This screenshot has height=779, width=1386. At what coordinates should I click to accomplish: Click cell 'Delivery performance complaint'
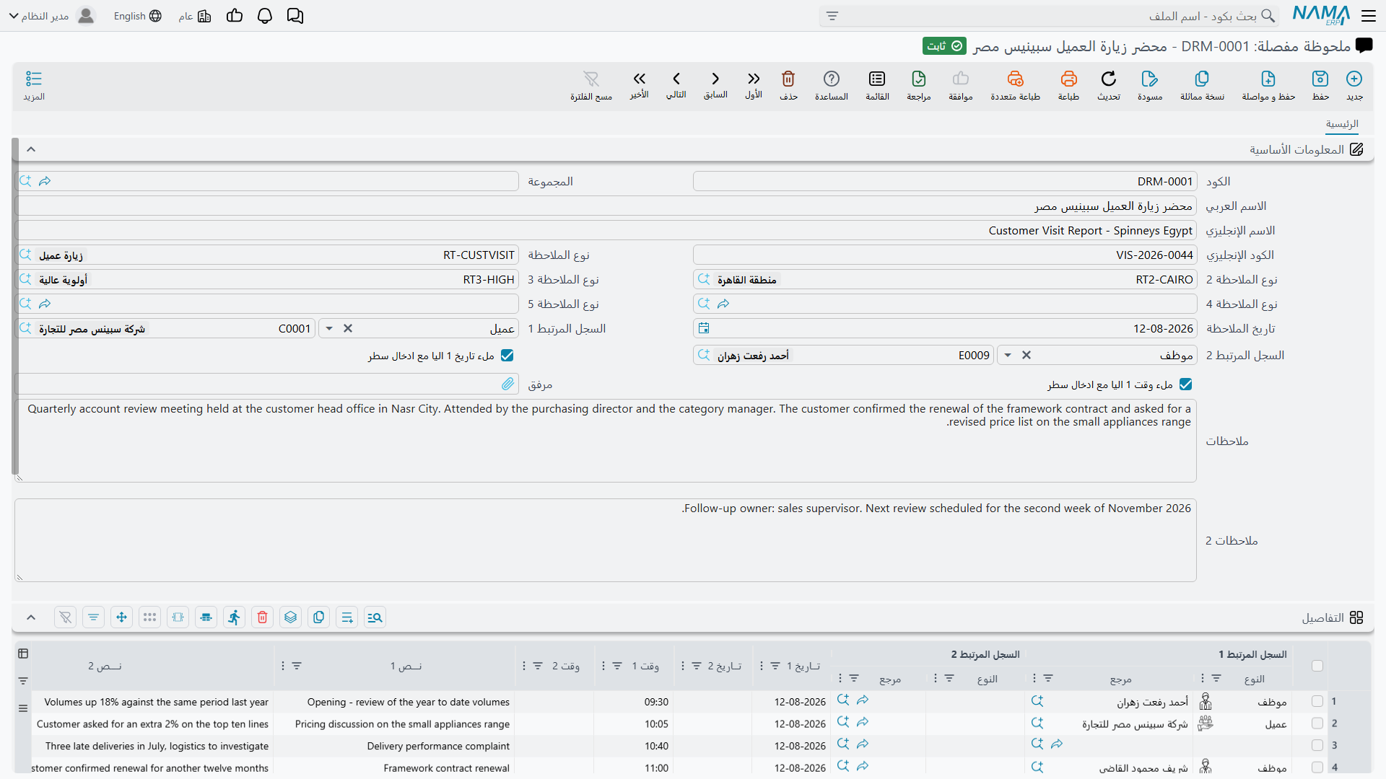(438, 746)
